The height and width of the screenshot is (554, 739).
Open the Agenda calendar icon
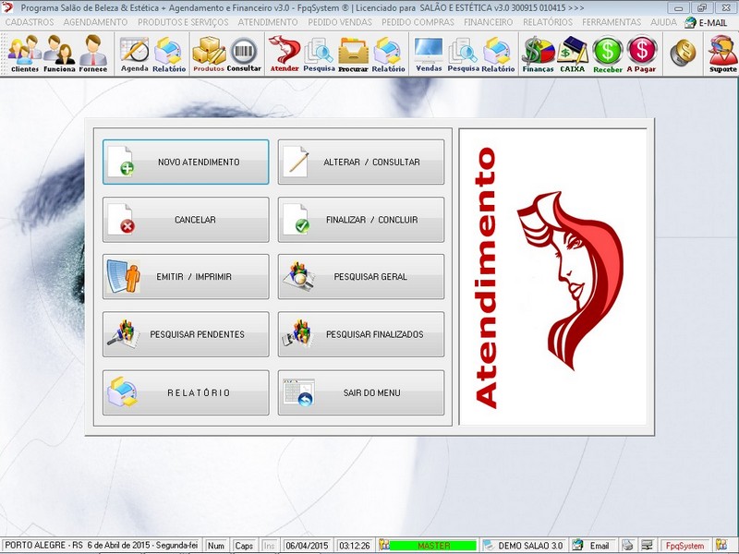click(135, 54)
